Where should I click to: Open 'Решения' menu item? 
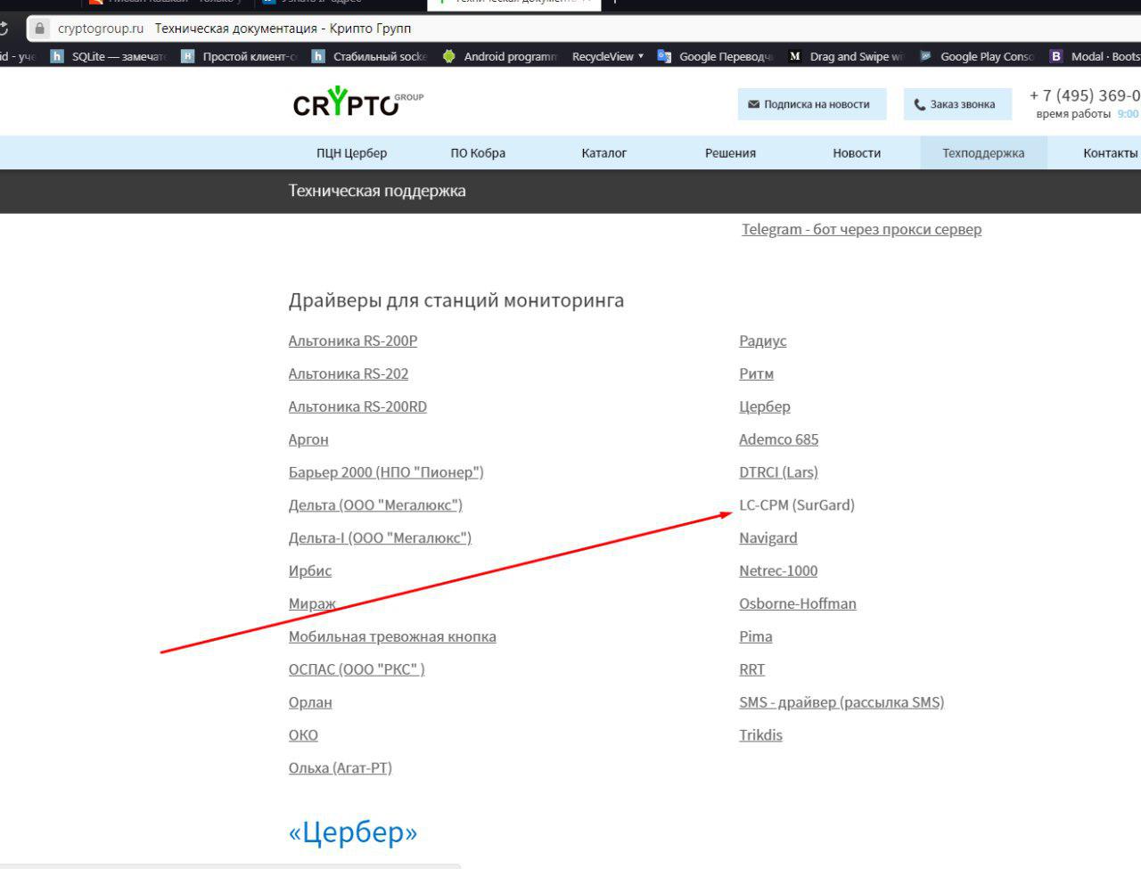[730, 152]
